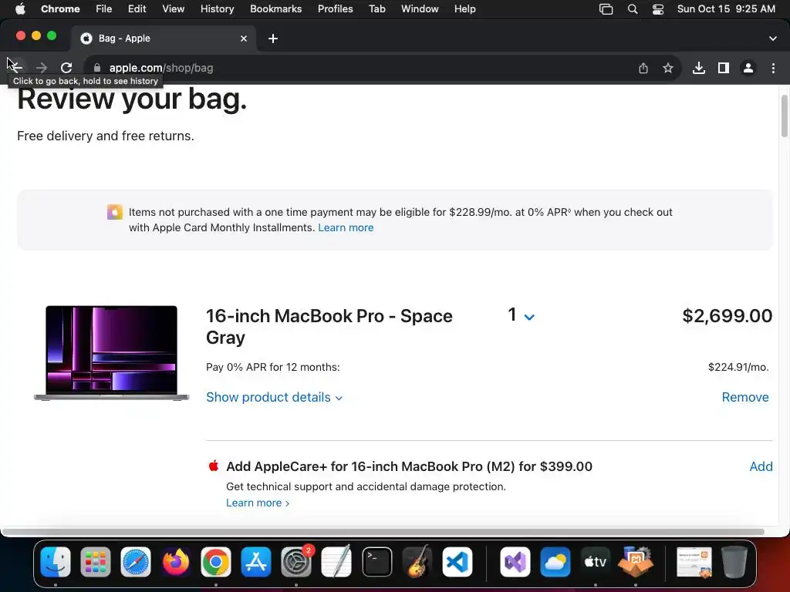This screenshot has height=592, width=790.
Task: Open the Trash in the dock
Action: pyautogui.click(x=734, y=561)
